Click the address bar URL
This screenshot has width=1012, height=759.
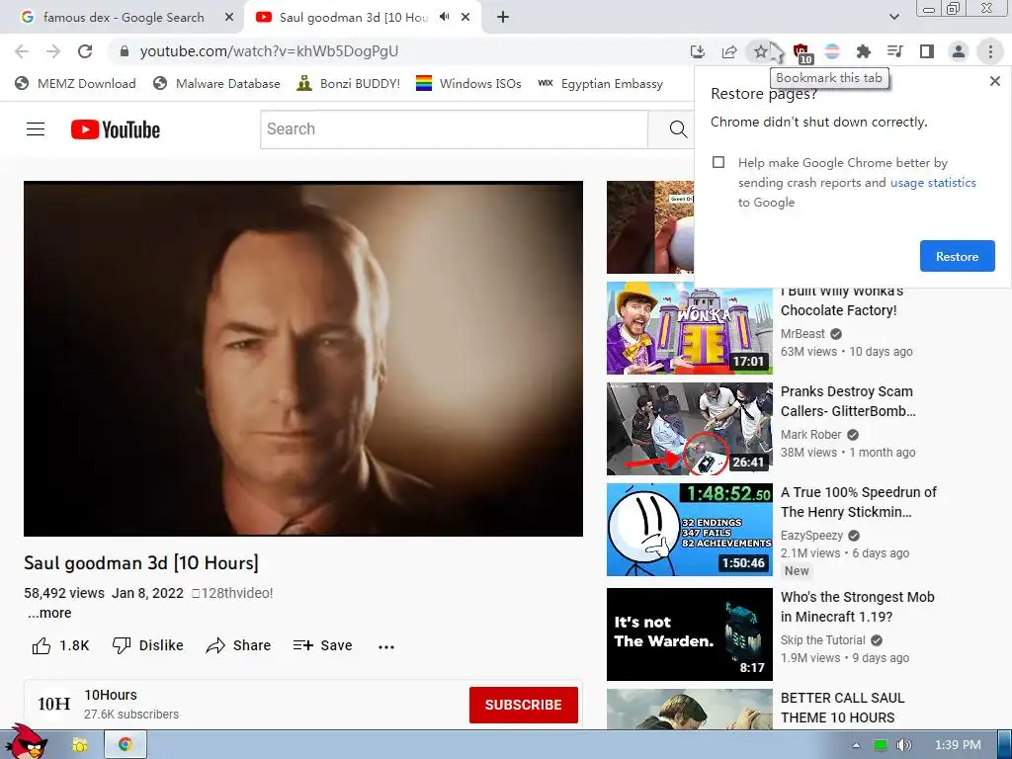(269, 51)
